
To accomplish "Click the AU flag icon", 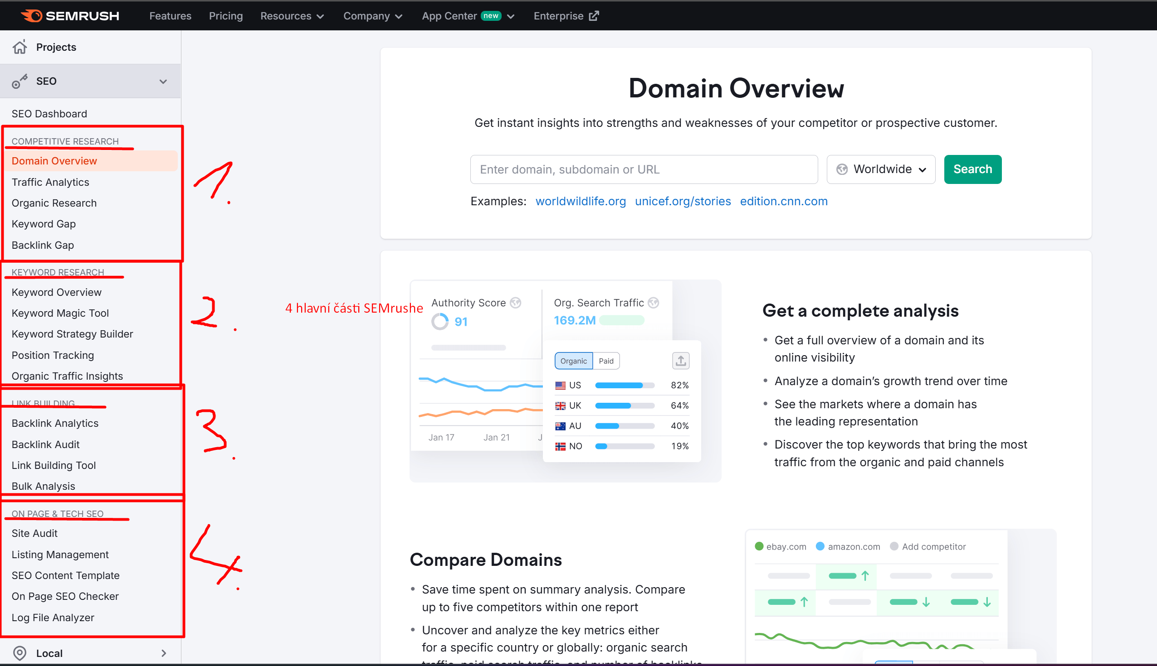I will 561,426.
